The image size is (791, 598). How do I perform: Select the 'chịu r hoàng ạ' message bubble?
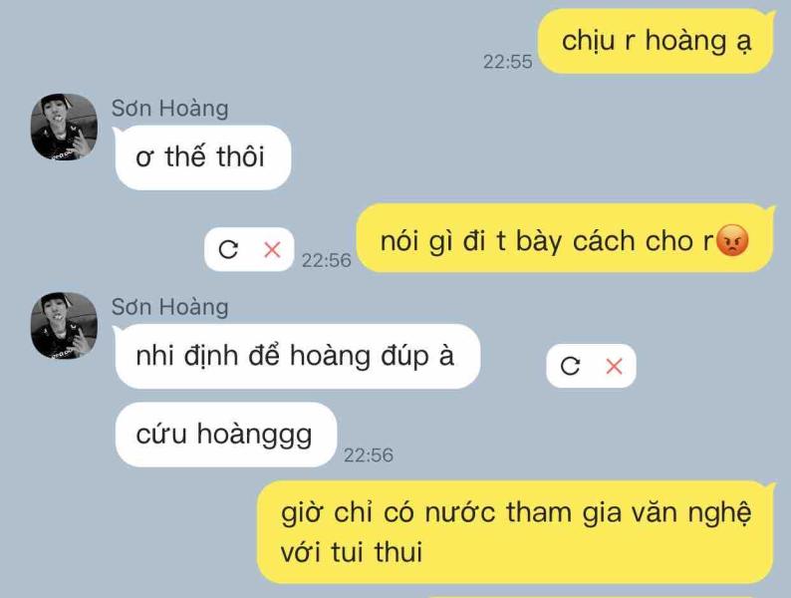point(656,42)
